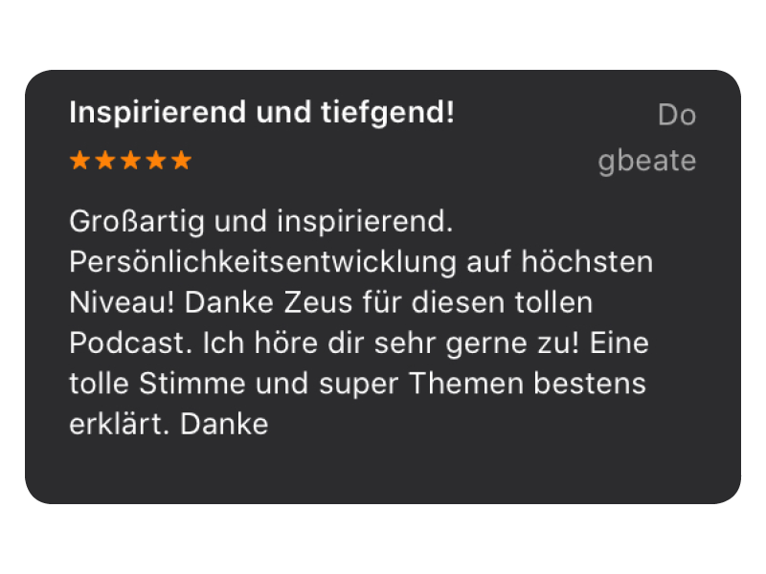Image resolution: width=766 pixels, height=574 pixels.
Task: Select the phrase 'tolle Stimme' in review
Action: tap(157, 384)
